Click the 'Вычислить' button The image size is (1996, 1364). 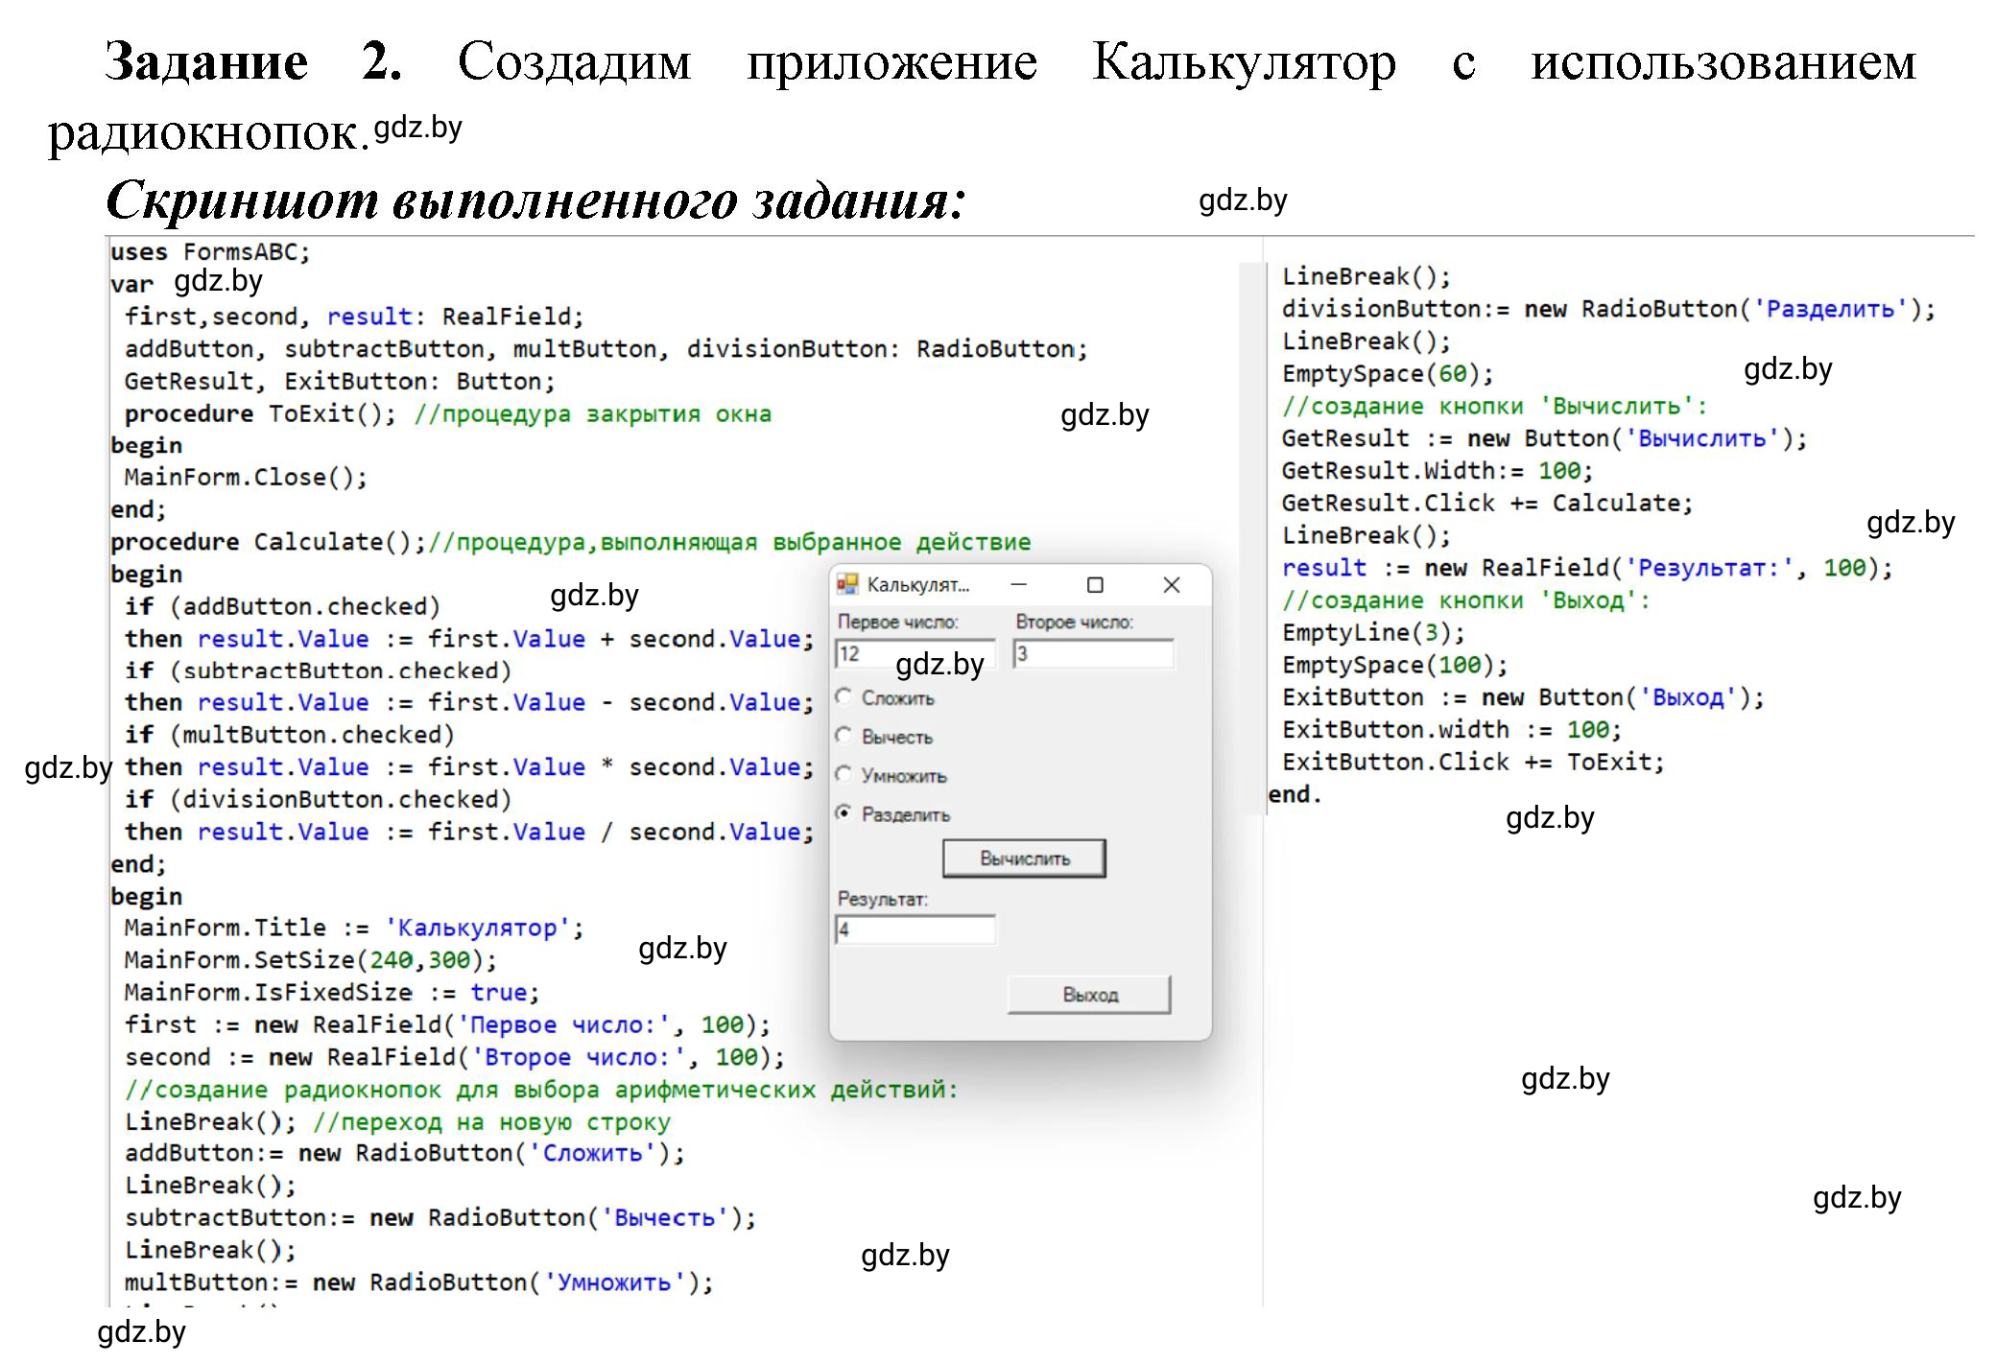tap(1024, 858)
